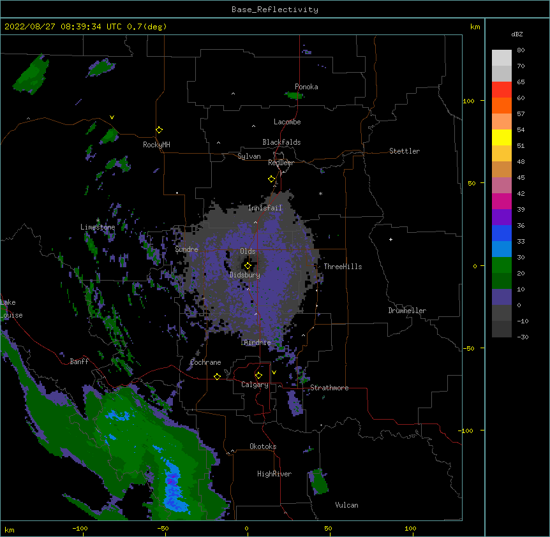Click the km unit label at top right
Viewport: 550px width, 537px height.
click(475, 27)
